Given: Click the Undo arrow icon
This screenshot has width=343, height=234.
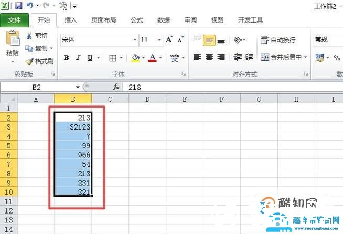Looking at the screenshot, I should [29, 5].
